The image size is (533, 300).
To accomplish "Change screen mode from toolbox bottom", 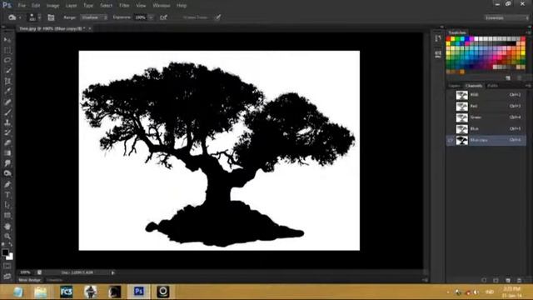I will [7, 276].
